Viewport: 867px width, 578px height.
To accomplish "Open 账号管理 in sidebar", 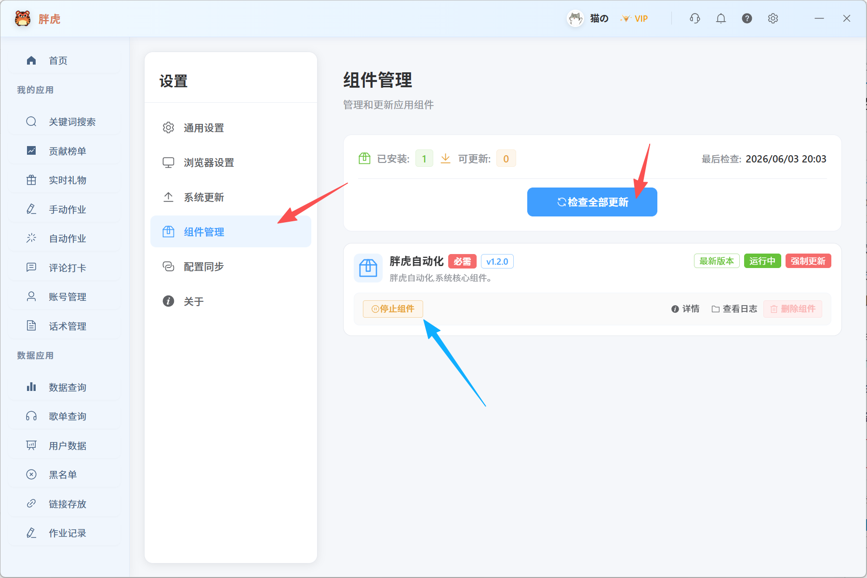I will (x=65, y=296).
